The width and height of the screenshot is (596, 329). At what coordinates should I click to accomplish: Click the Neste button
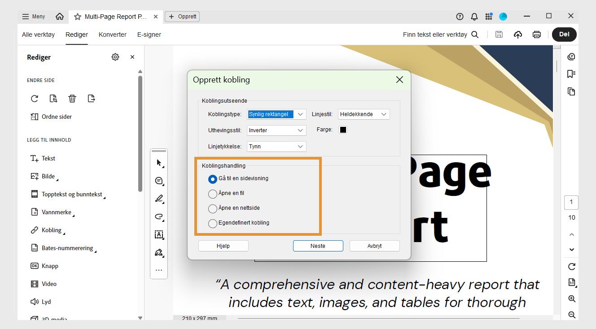pos(318,246)
